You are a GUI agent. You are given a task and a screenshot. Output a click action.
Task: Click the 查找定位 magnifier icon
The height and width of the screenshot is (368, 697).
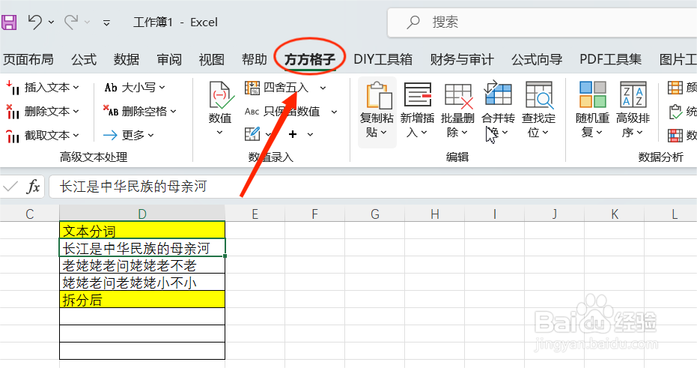(x=538, y=94)
